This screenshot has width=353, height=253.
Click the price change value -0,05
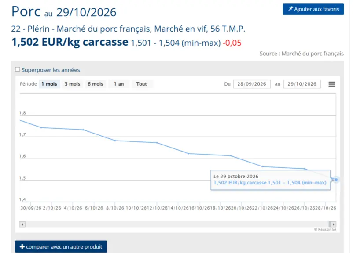pyautogui.click(x=232, y=43)
